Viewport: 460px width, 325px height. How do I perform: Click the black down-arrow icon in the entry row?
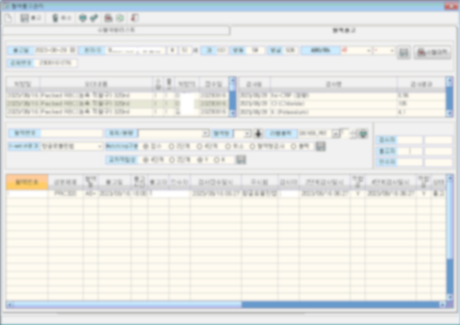[258, 134]
